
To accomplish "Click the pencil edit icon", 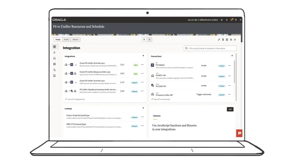I will tap(219, 40).
